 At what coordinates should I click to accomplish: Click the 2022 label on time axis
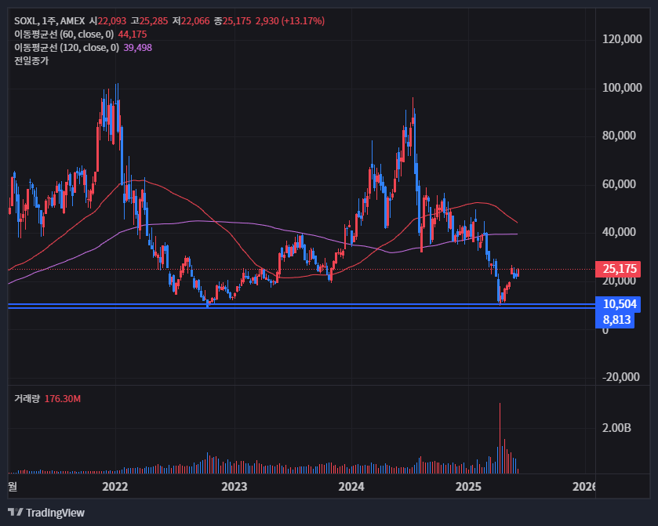click(x=115, y=487)
